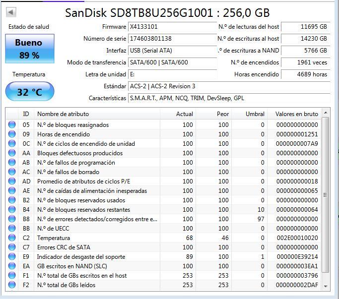339x299 pixels.
Task: Select raw value 000000001251
Action: [297, 134]
